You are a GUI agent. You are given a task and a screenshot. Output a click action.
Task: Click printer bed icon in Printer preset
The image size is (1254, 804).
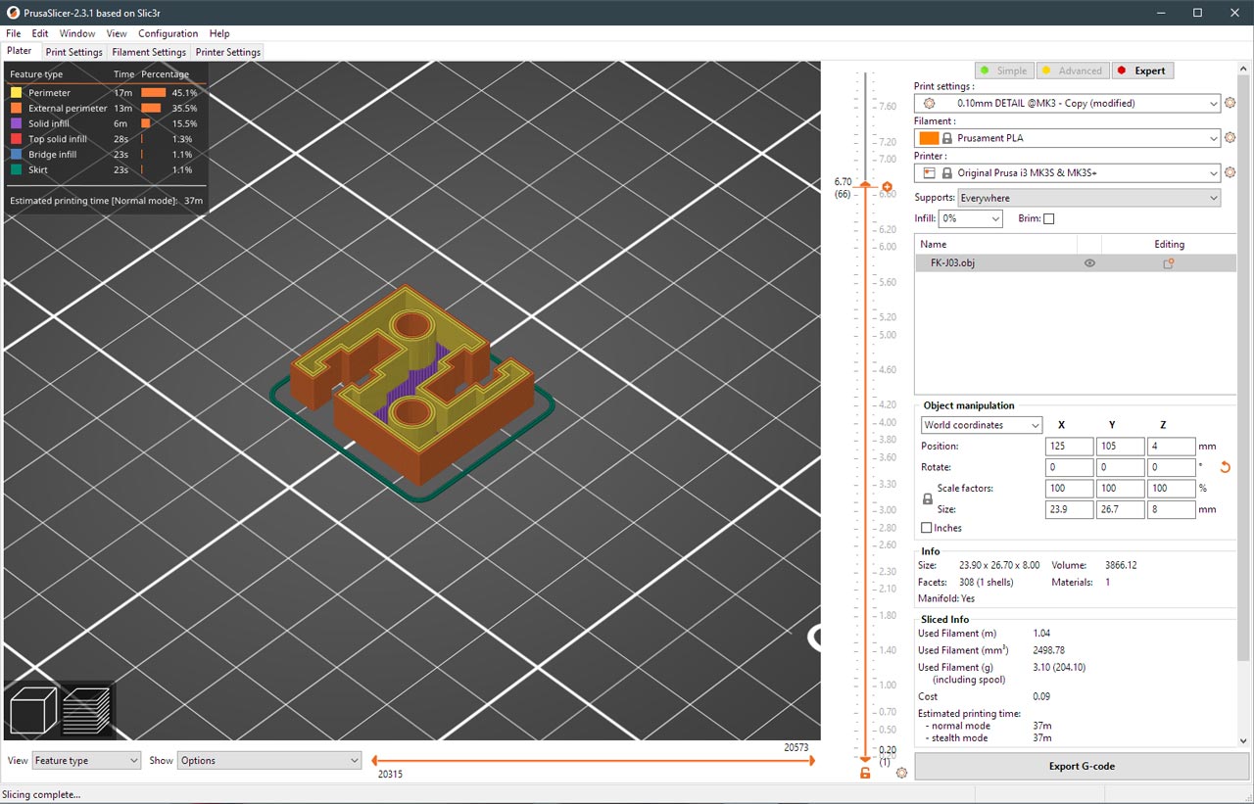click(x=930, y=173)
